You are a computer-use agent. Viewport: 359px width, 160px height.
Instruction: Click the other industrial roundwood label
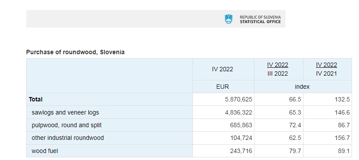click(x=68, y=138)
